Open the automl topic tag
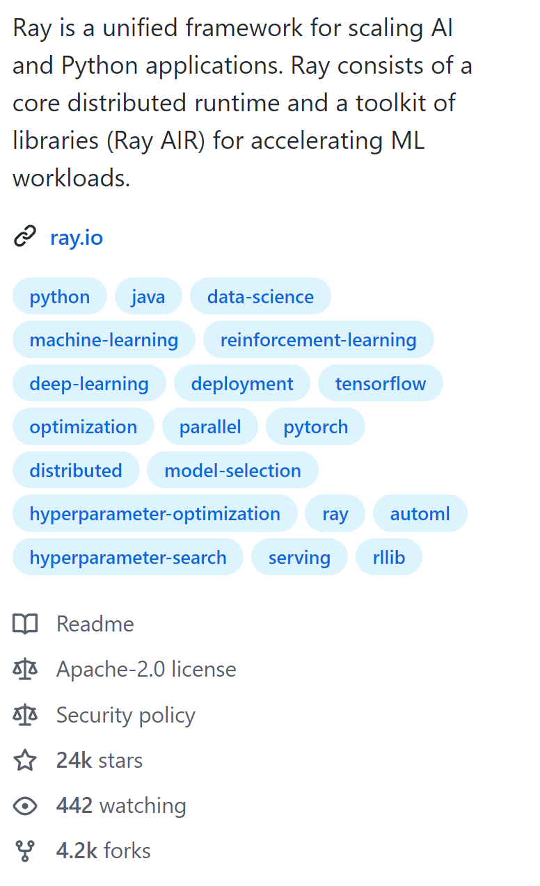Image resolution: width=540 pixels, height=886 pixels. pos(420,514)
